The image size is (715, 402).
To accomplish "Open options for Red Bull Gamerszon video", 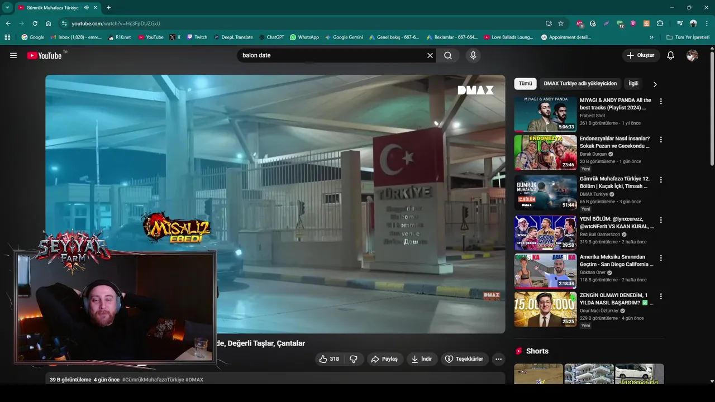I will click(x=661, y=220).
